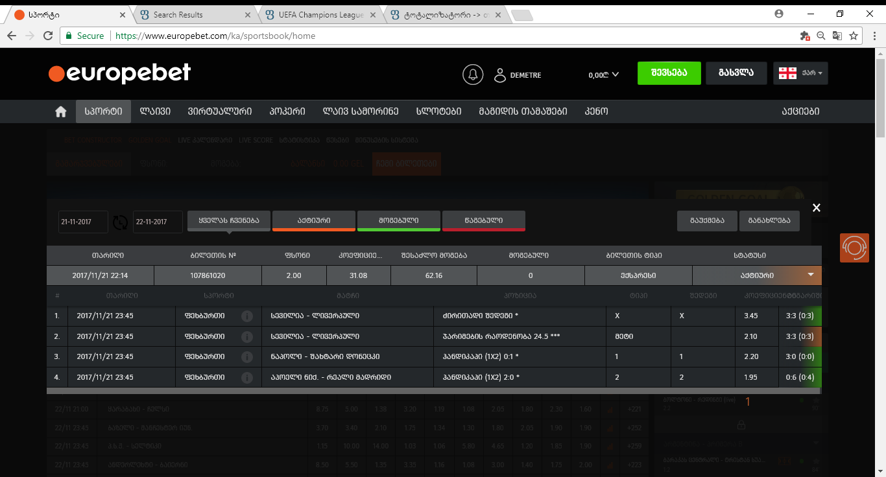Expand the 0,00 balance dropdown
Image resolution: width=886 pixels, height=477 pixels.
click(x=603, y=75)
